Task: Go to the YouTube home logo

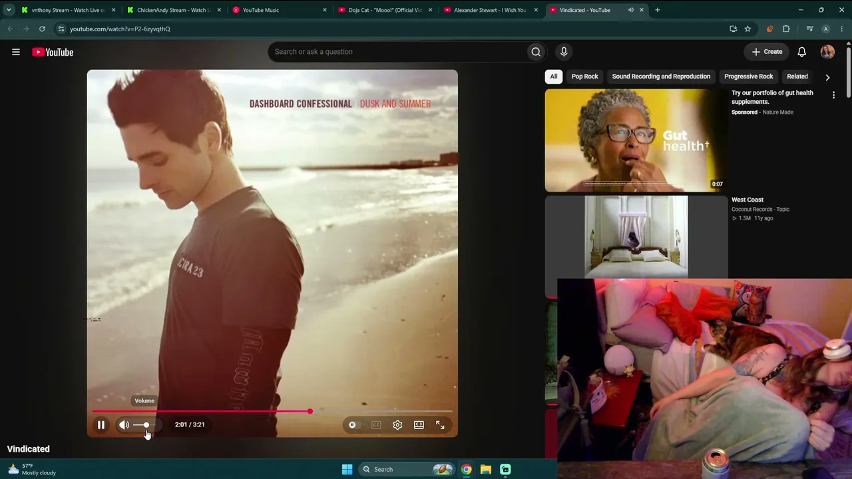Action: 53,52
